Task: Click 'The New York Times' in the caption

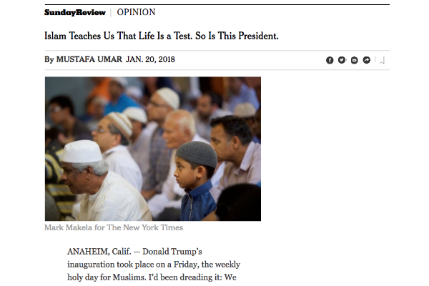Action: pos(144,227)
